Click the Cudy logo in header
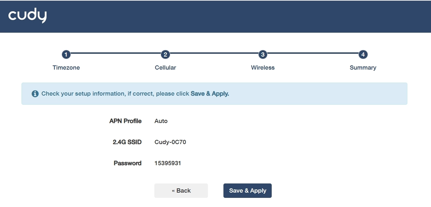Image resolution: width=431 pixels, height=207 pixels. pos(27,15)
